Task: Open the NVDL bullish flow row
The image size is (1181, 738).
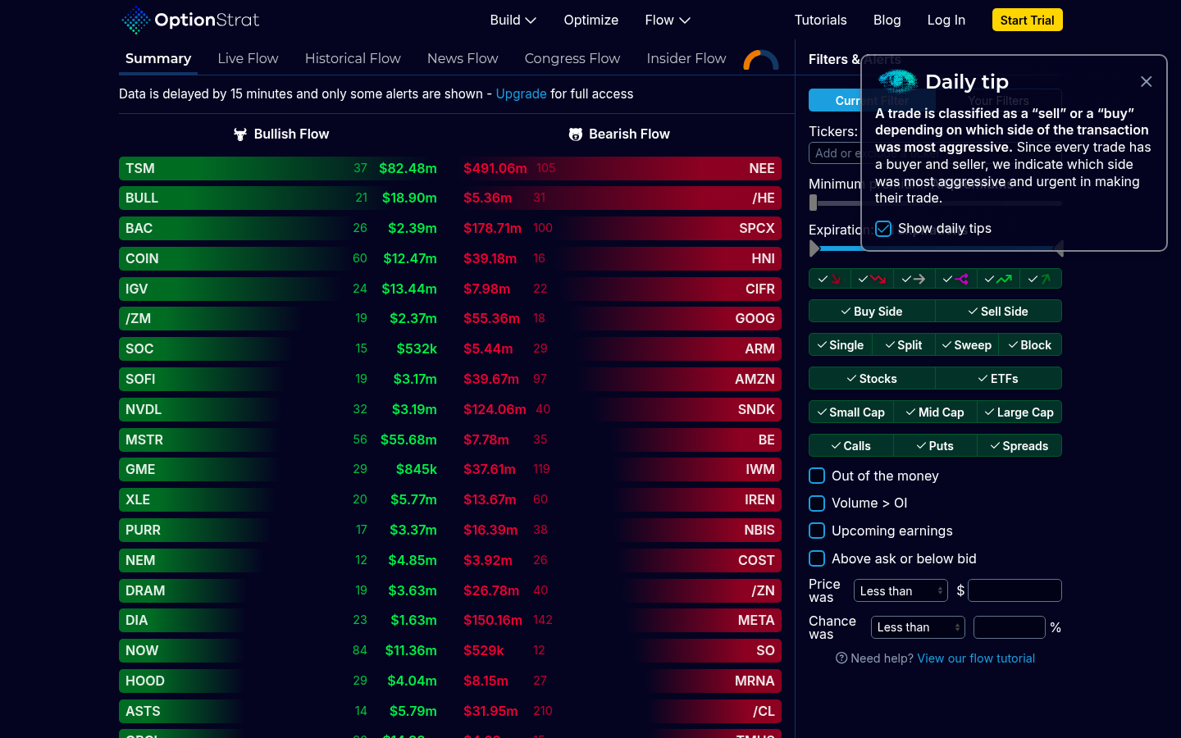Action: (x=280, y=409)
